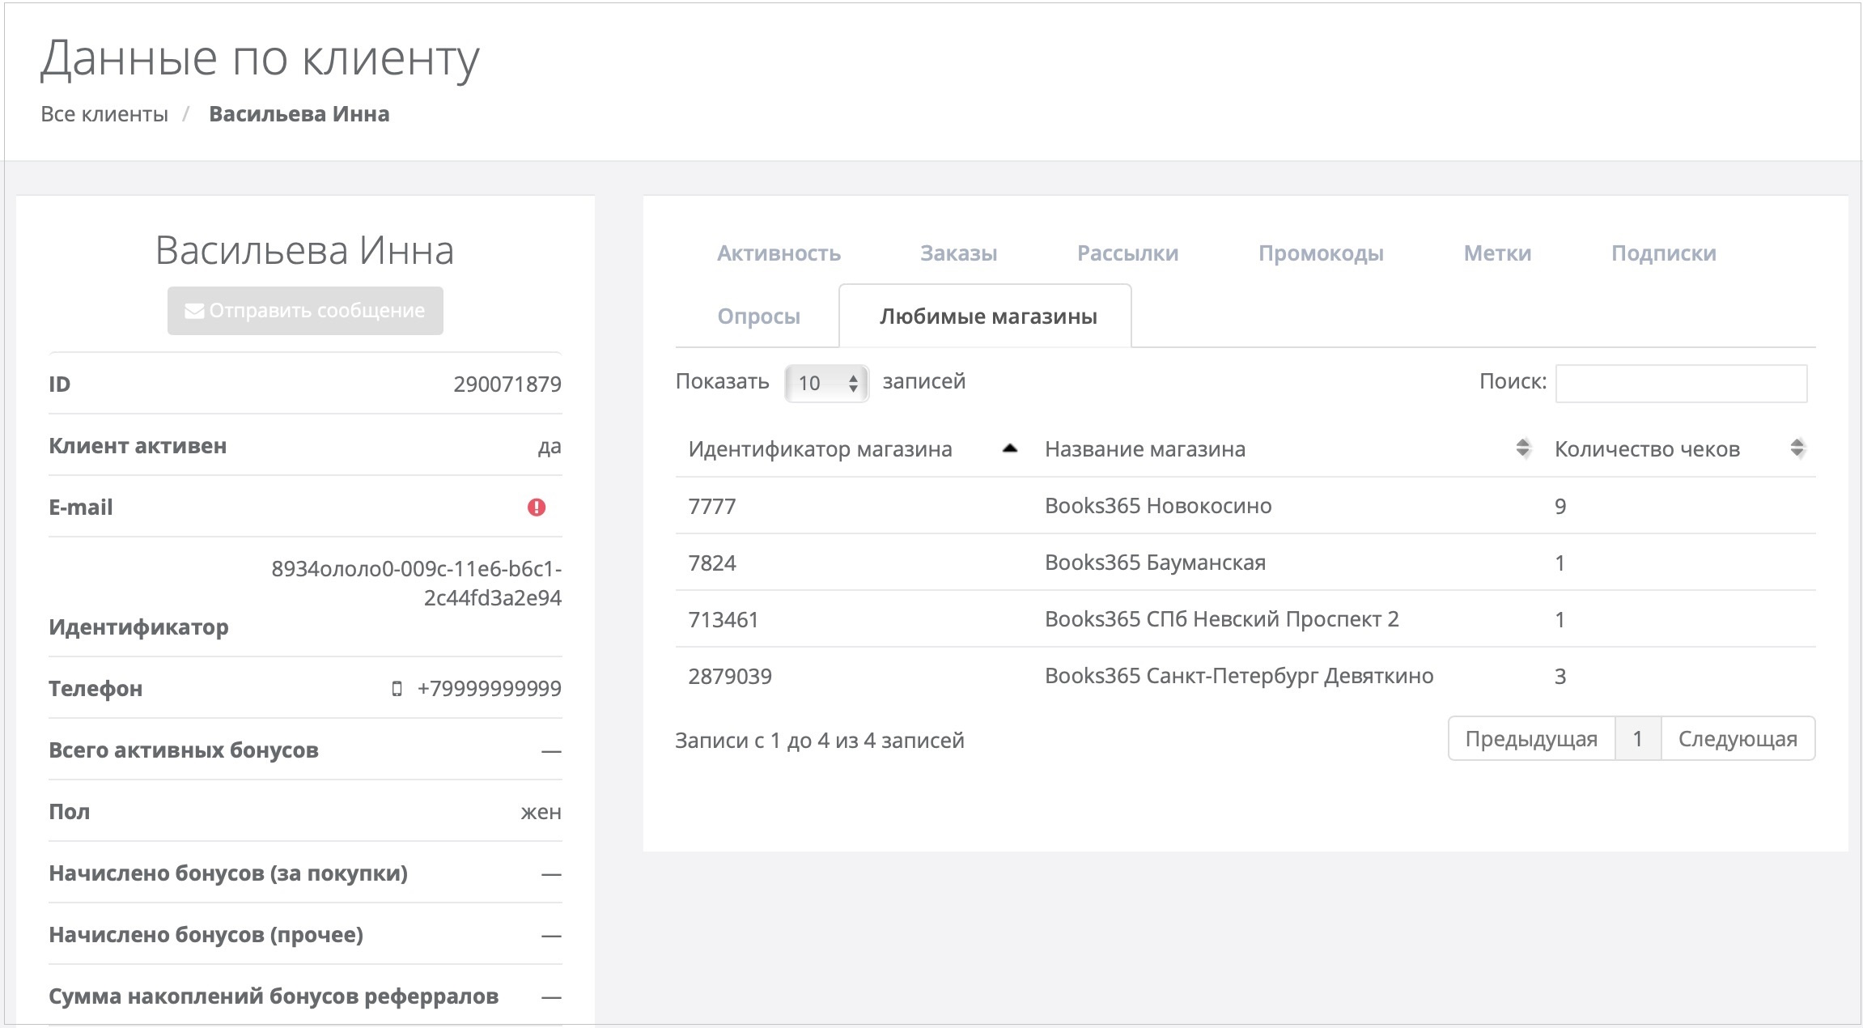Sort by store identifier column arrow

1009,448
